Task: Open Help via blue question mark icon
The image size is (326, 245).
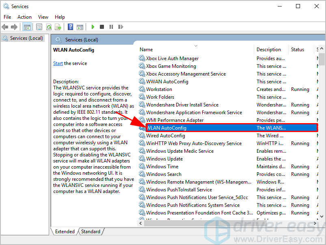Action: [x=71, y=27]
